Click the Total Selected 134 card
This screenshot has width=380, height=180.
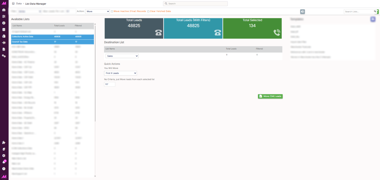[x=252, y=28]
